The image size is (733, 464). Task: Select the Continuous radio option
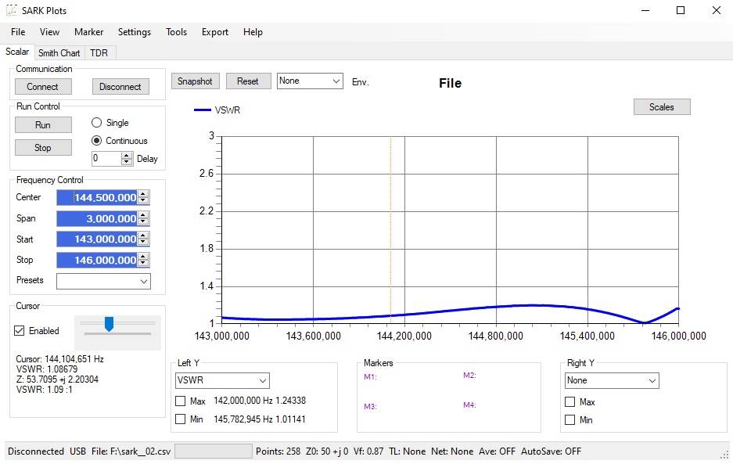tap(120, 140)
